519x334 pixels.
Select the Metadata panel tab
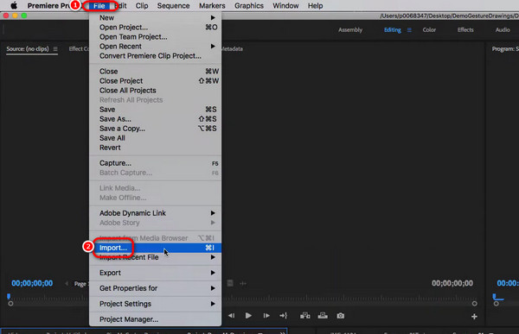tap(232, 49)
